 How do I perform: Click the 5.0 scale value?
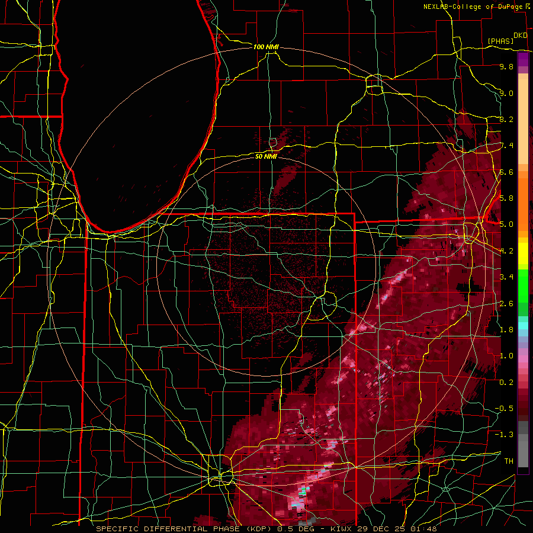click(506, 224)
